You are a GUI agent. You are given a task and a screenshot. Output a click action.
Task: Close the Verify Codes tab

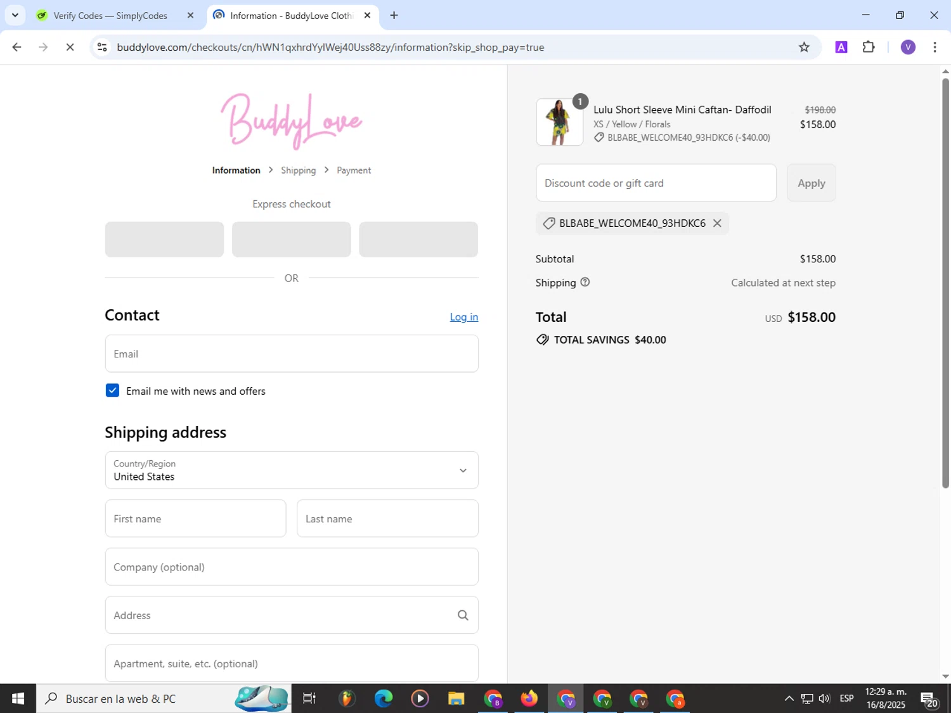coord(190,15)
